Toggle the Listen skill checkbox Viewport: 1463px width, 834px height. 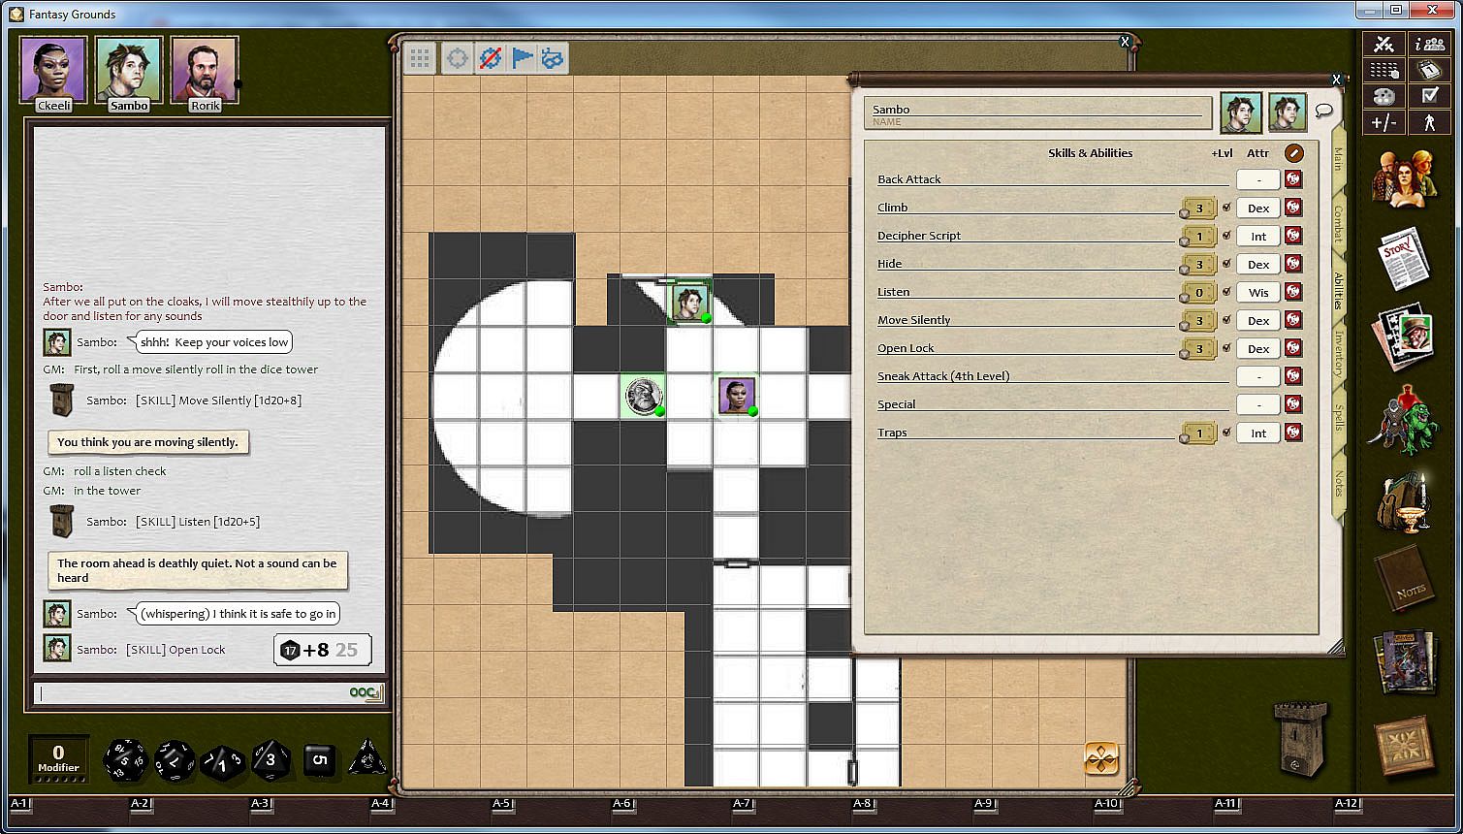click(1226, 292)
